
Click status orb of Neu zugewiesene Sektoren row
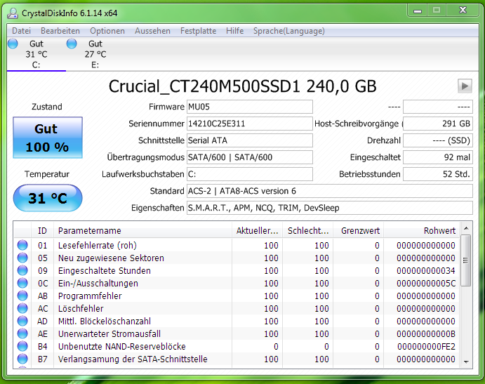point(22,258)
